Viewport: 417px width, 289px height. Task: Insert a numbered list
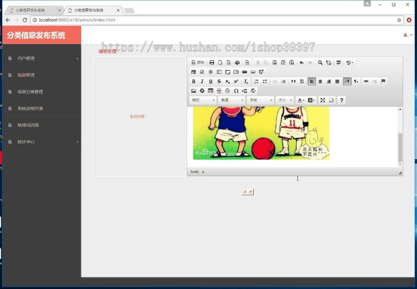pos(256,82)
